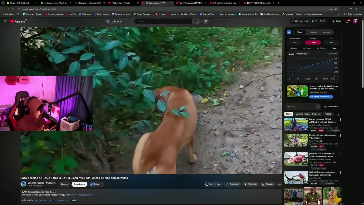Dislike the video with thumbs-down icon
This screenshot has width=364, height=205.
219,184
